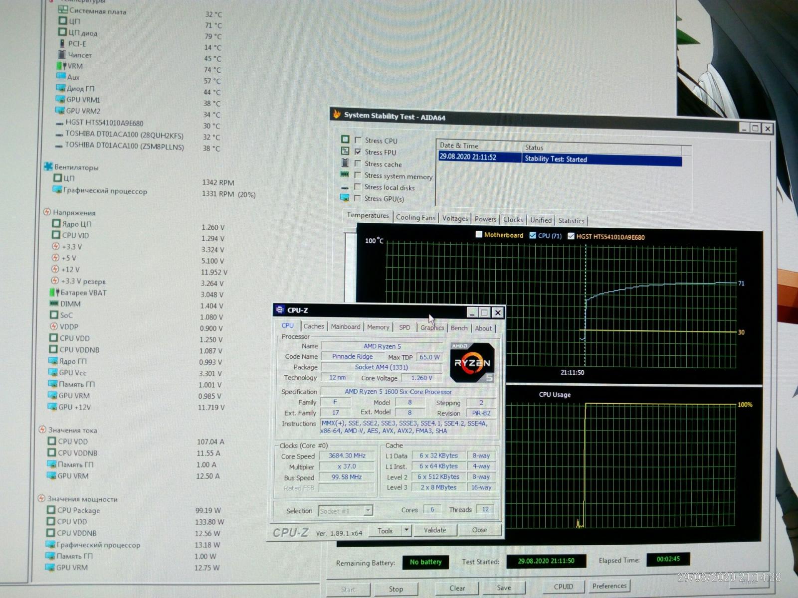The width and height of the screenshot is (798, 598).
Task: Click the AIDA64 flame title bar icon
Action: 337,115
